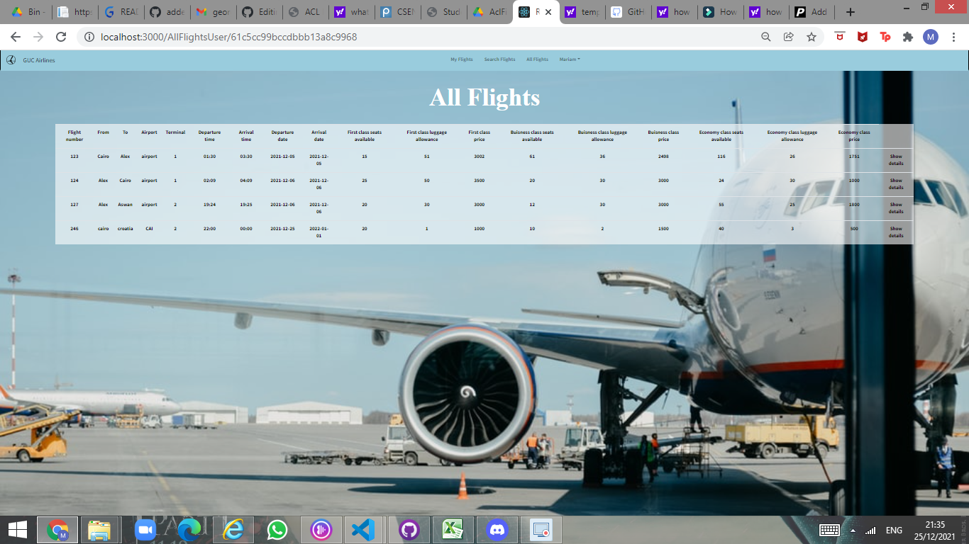
Task: Reload the page with the refresh icon
Action: pyautogui.click(x=61, y=37)
